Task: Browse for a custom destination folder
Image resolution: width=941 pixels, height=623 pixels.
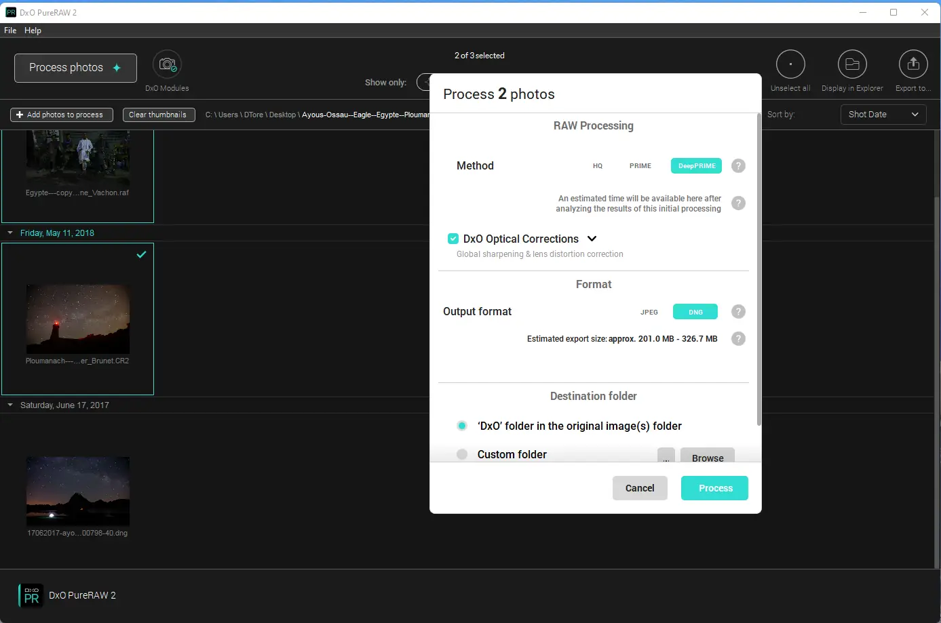Action: click(708, 456)
